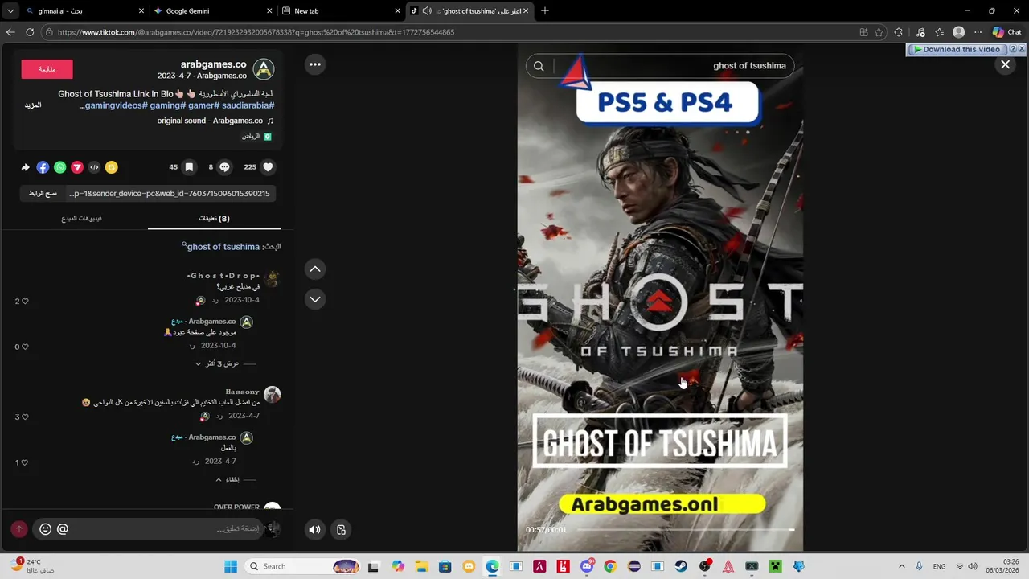Open the arabgames.co profile avatar
This screenshot has height=579, width=1029.
(x=264, y=69)
